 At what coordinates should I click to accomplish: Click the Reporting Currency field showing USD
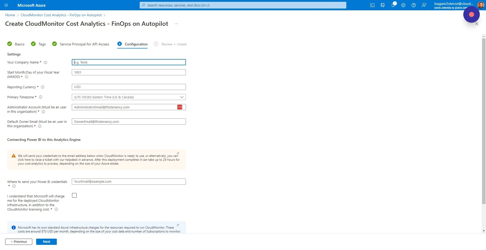coord(129,87)
